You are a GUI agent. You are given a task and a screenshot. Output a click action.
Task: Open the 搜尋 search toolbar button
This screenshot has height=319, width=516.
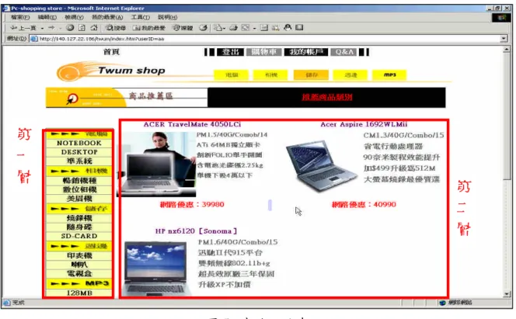[x=116, y=28]
